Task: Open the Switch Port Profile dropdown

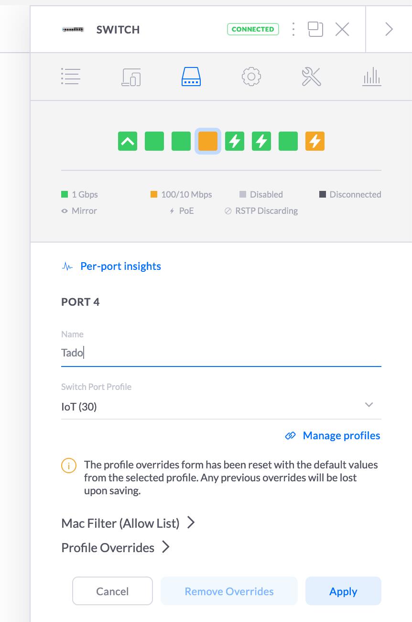Action: [221, 407]
